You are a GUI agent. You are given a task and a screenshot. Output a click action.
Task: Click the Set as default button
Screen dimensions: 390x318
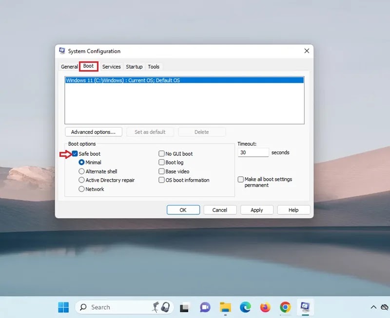(150, 132)
